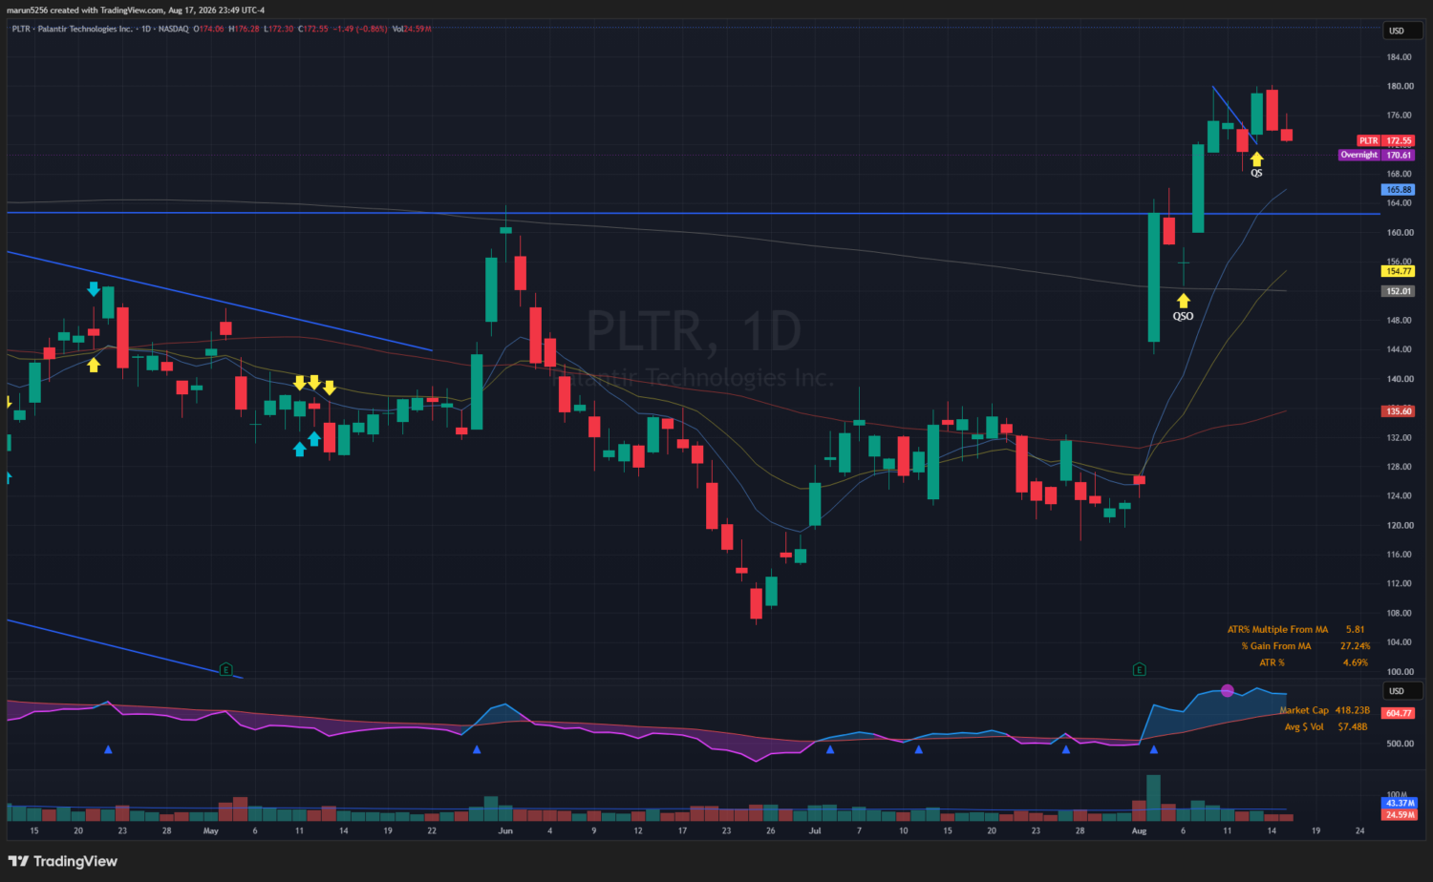Click the 180.00 price axis label

(1399, 87)
